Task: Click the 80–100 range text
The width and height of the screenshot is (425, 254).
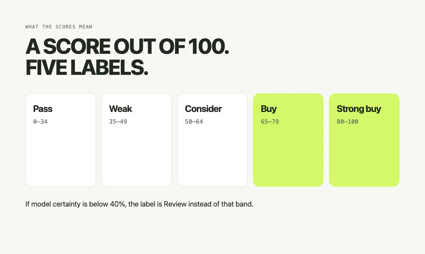Action: (347, 122)
